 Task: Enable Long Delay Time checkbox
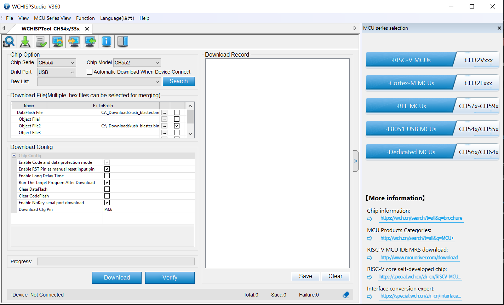[x=107, y=176]
